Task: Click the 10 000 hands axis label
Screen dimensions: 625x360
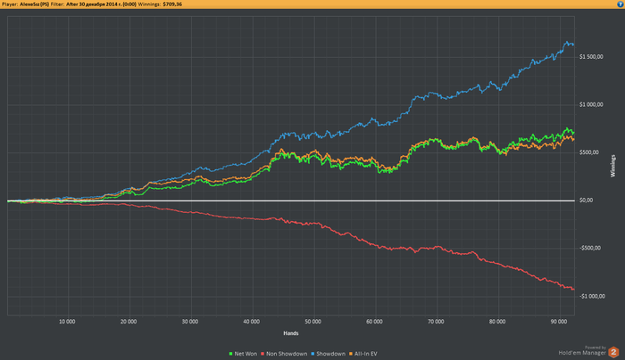Action: point(67,322)
